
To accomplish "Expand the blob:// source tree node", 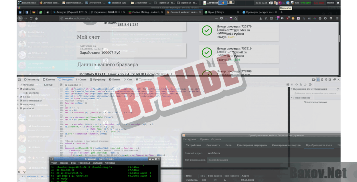I will [19, 97].
